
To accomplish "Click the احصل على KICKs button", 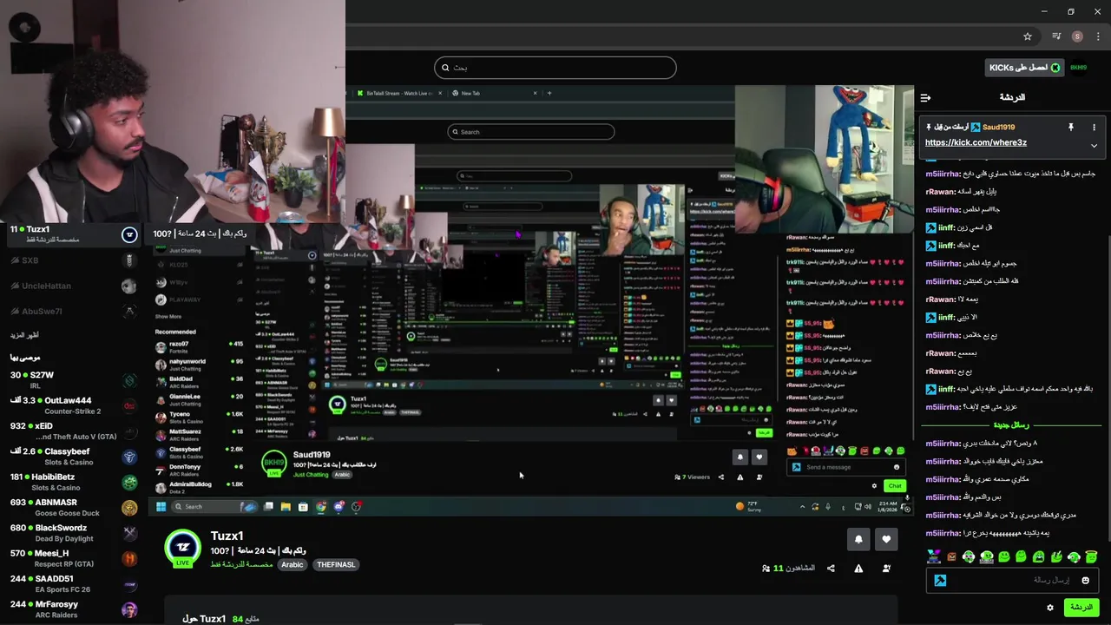I will (1024, 68).
